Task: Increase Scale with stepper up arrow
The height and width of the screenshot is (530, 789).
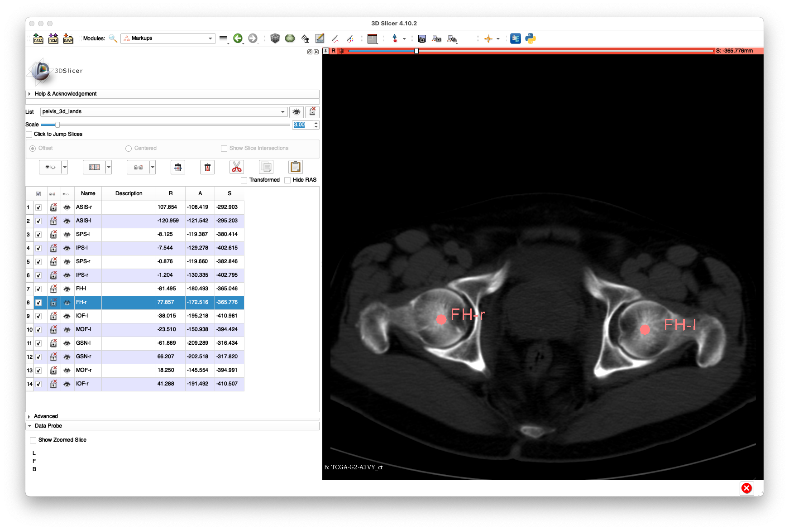Action: tap(316, 123)
